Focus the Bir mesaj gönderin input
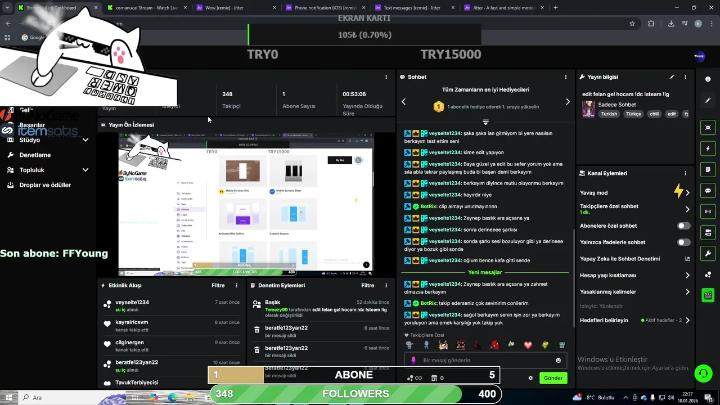Screen dimensions: 720x405 pos(485,361)
